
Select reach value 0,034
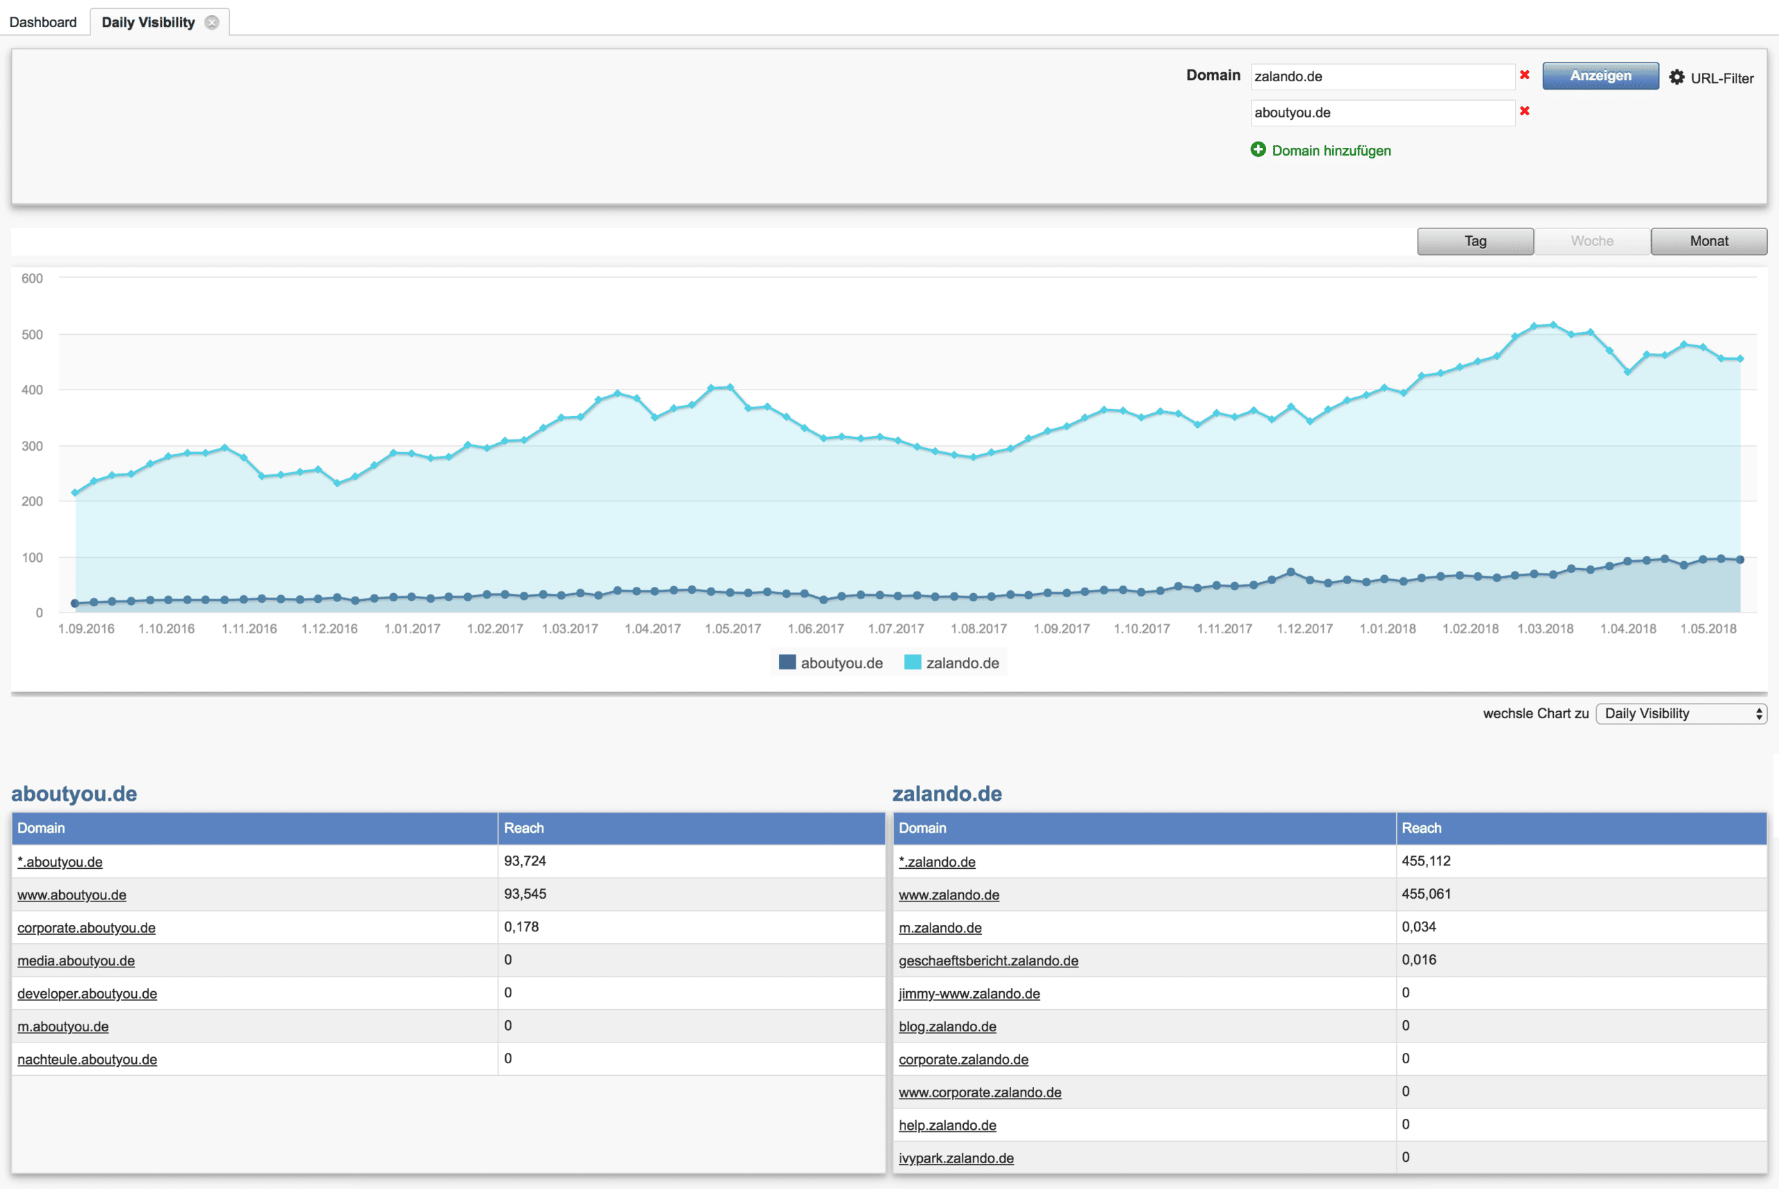pyautogui.click(x=1418, y=927)
